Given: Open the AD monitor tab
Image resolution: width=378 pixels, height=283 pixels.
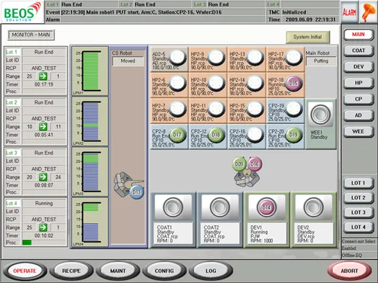Looking at the screenshot, I should click(359, 115).
